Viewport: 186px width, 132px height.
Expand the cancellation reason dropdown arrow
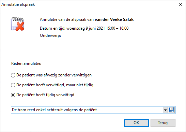[165, 110]
